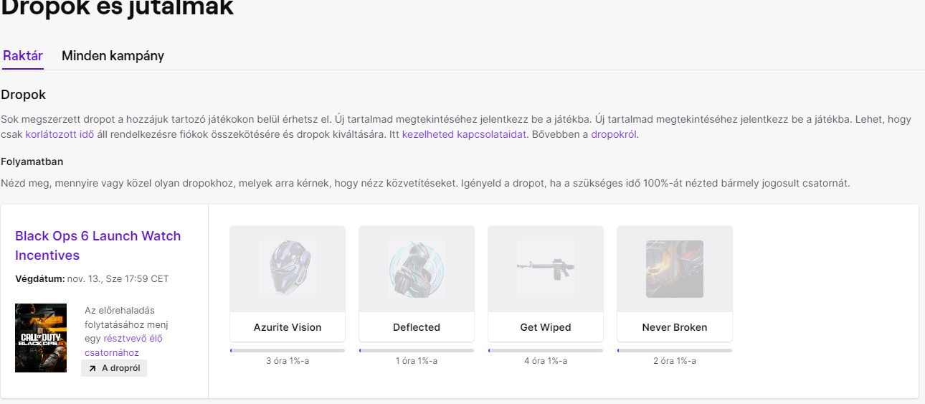Click the dropokról link
925x404 pixels.
(x=613, y=134)
